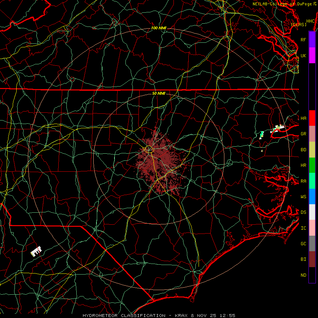
Task: Pick the RA light-green legend swatch
Action: (x=312, y=181)
